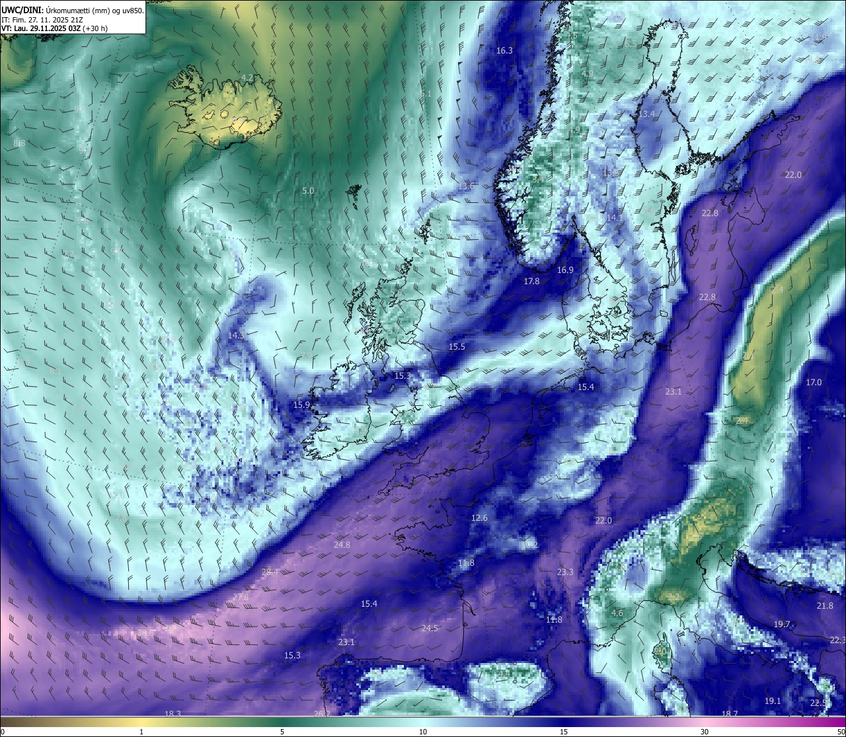Click the 15.9 value west of Ireland
Screen dimensions: 846x737
[301, 404]
